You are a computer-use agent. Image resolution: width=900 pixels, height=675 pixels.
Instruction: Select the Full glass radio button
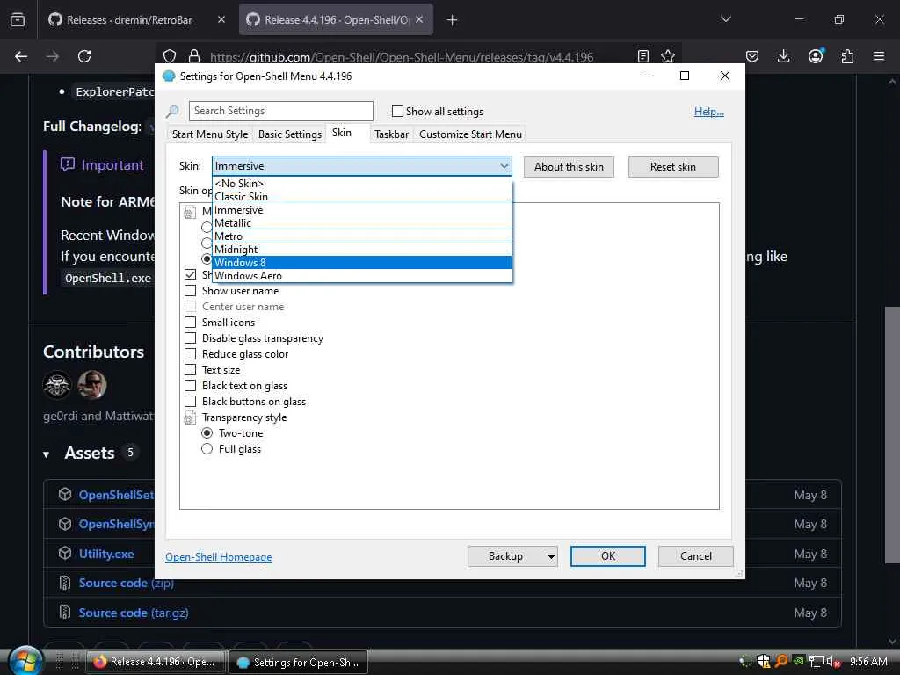(207, 449)
